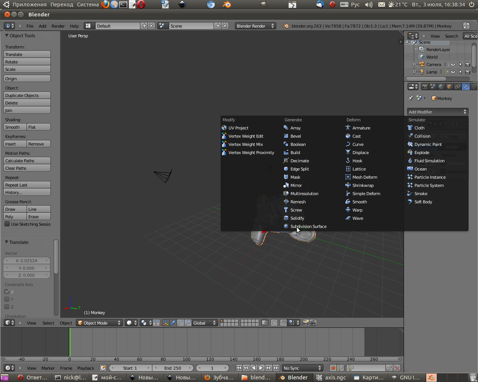Image resolution: width=478 pixels, height=382 pixels.
Task: Toggle Camera visibility eye in outliner
Action: 453,64
